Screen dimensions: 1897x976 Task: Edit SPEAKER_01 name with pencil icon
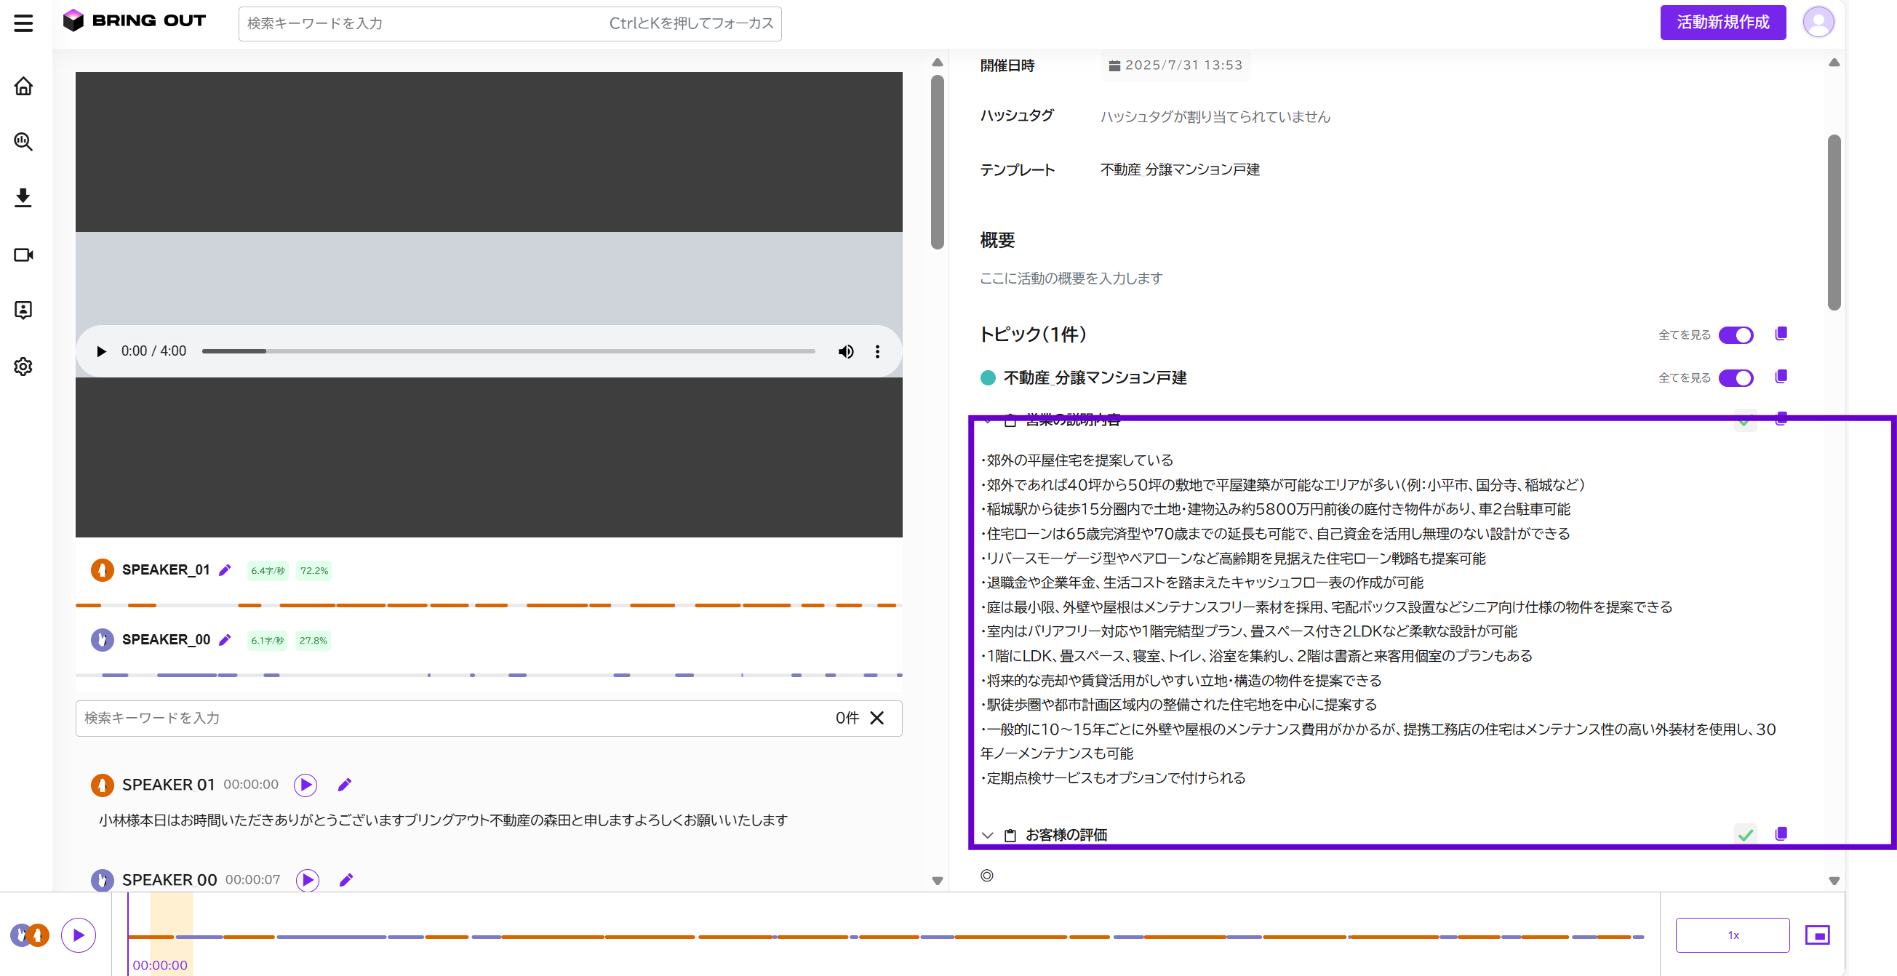point(225,569)
